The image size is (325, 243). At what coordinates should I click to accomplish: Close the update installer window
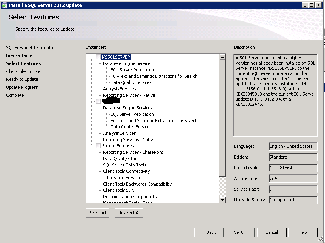318,5
